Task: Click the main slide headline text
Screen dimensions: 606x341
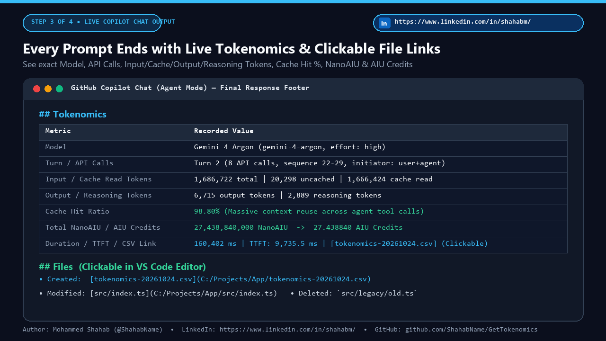Action: click(232, 49)
